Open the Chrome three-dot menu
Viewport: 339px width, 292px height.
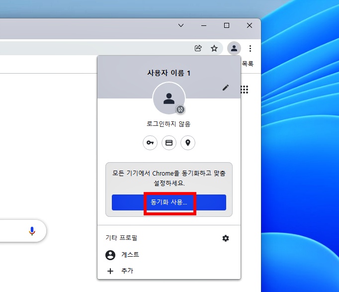(x=250, y=48)
